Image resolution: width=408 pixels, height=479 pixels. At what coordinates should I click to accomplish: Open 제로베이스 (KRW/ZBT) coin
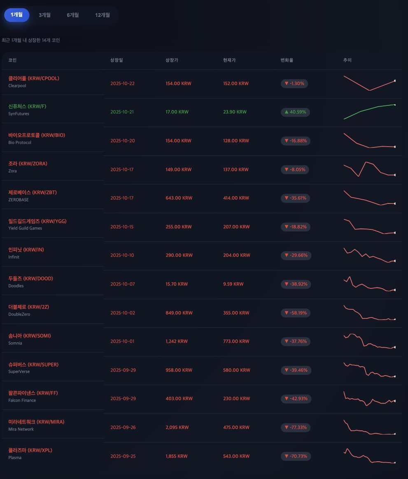point(33,192)
